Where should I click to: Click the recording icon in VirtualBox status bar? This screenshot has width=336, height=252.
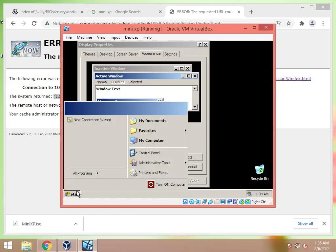pos(229,202)
